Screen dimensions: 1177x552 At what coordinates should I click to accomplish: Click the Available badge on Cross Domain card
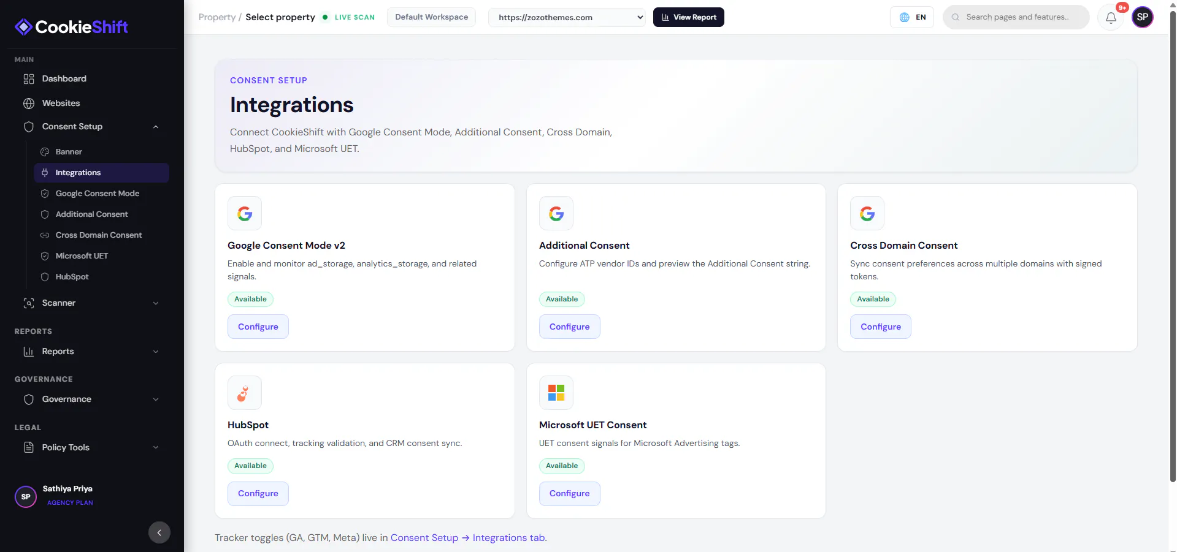point(873,299)
